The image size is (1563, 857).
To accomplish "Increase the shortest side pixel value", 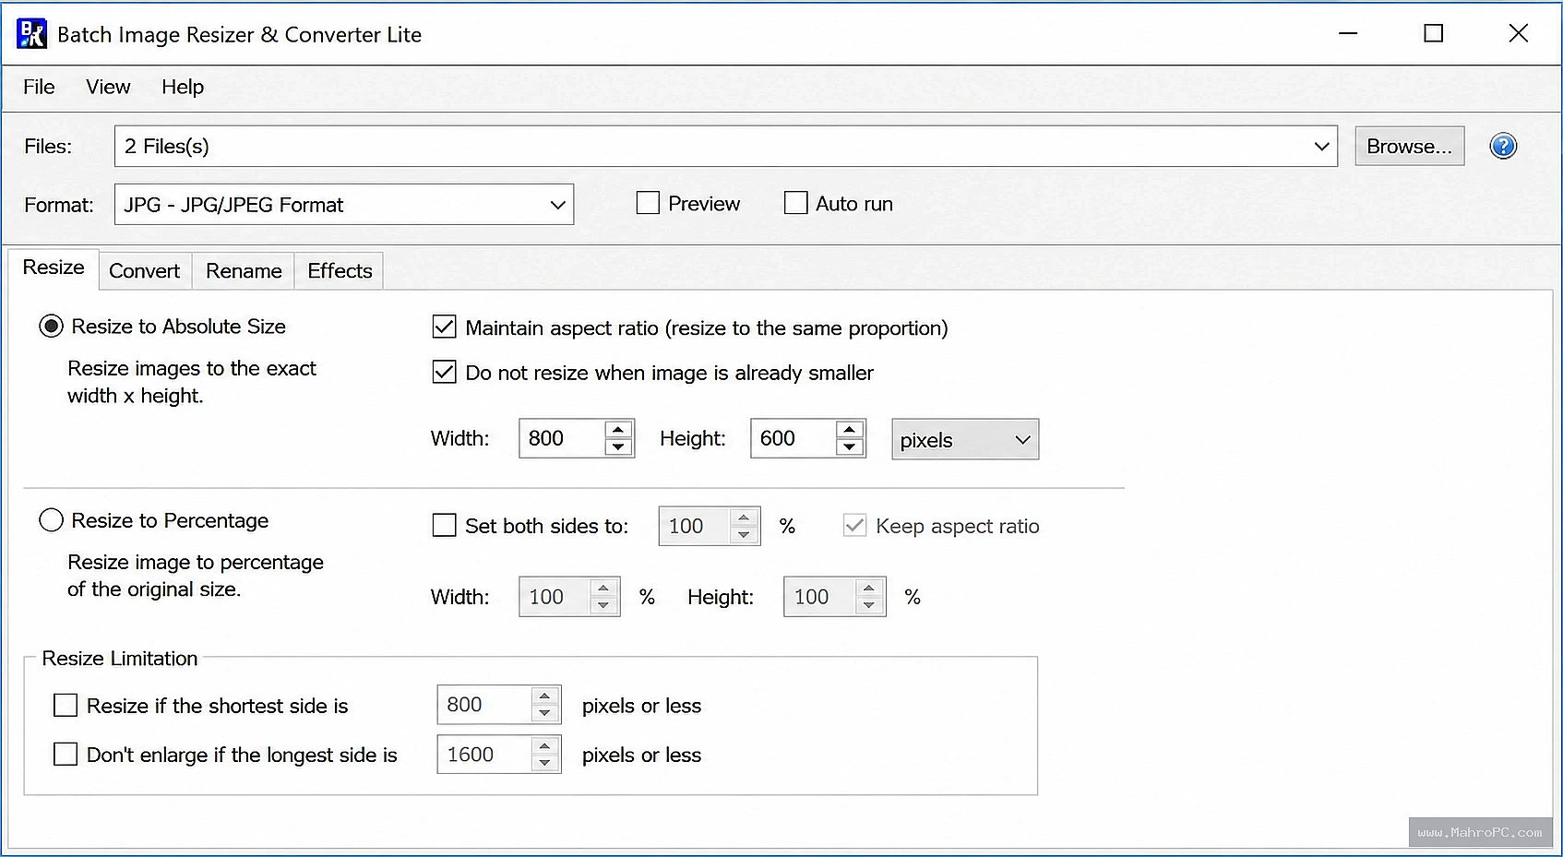I will (545, 696).
